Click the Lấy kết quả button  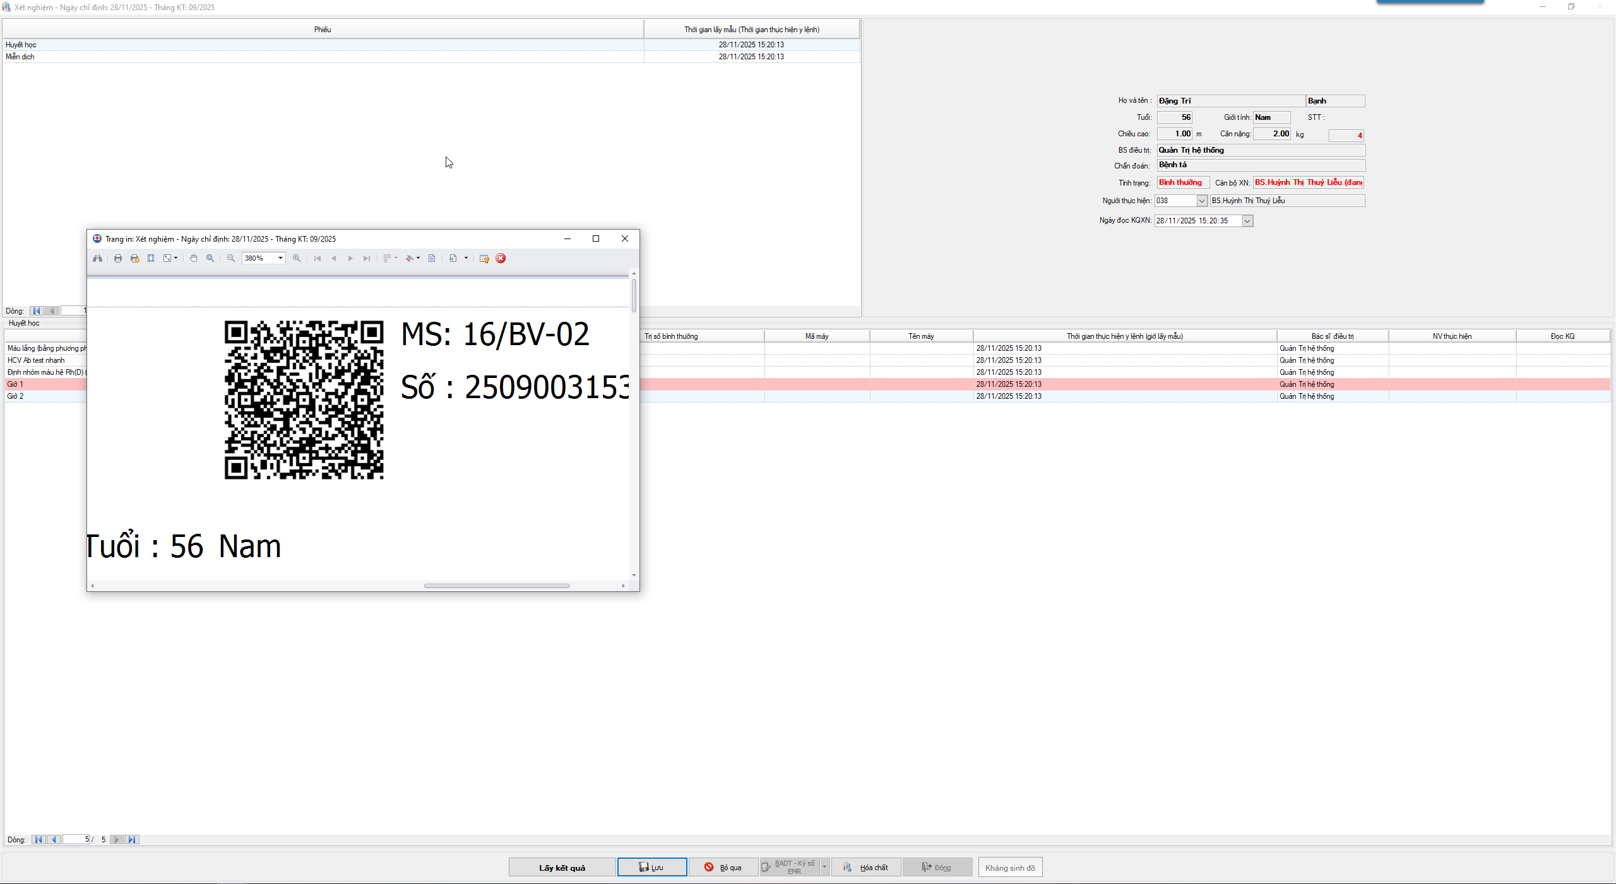(x=562, y=868)
